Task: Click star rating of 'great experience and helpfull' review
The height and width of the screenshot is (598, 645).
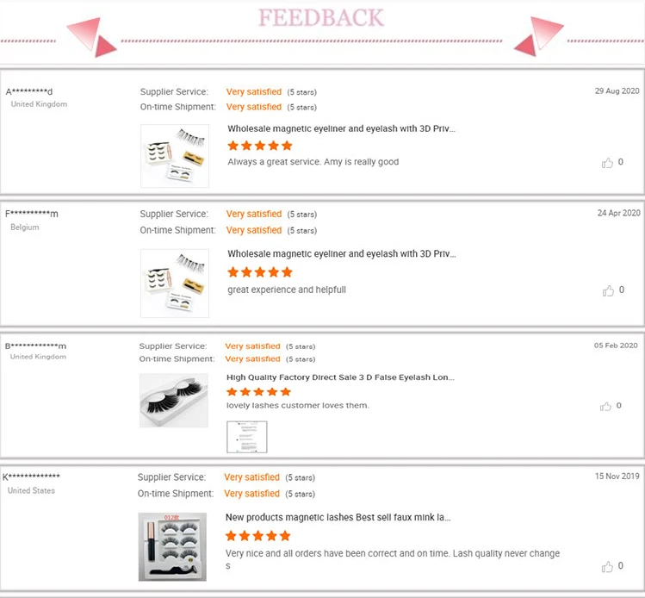Action: pos(260,272)
